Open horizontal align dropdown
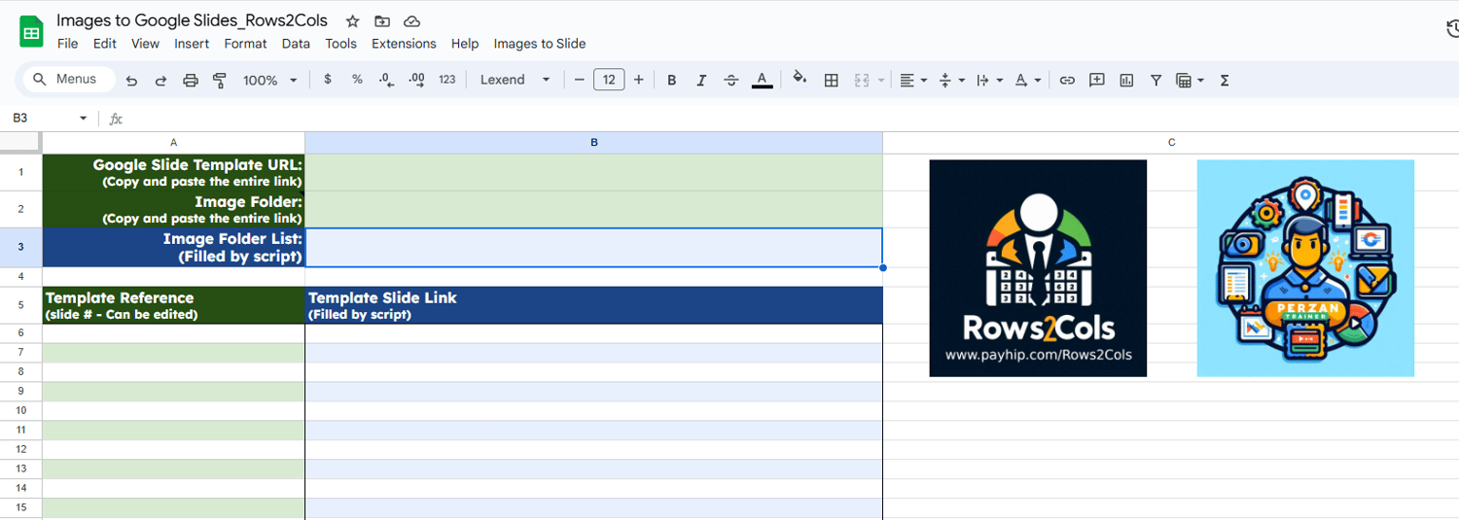1459x520 pixels. tap(913, 80)
